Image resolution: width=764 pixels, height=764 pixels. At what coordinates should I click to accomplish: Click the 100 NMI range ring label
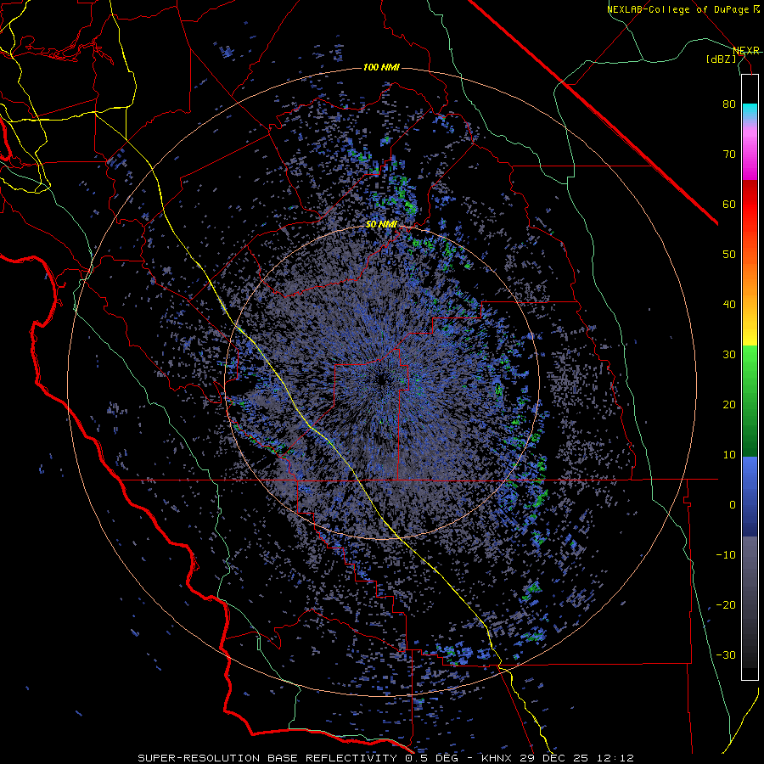click(x=381, y=67)
